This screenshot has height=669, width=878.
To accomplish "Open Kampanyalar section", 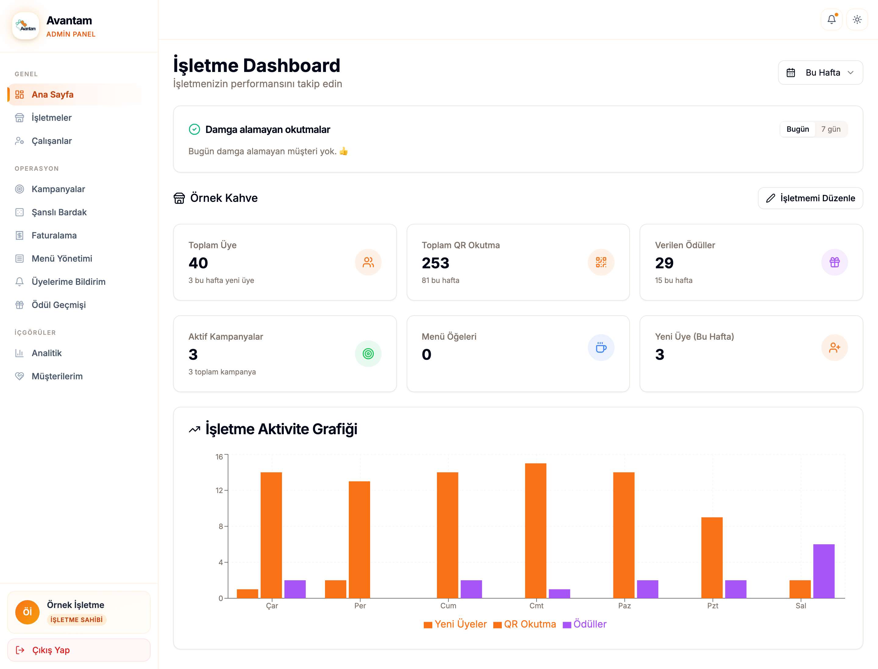I will point(75,189).
